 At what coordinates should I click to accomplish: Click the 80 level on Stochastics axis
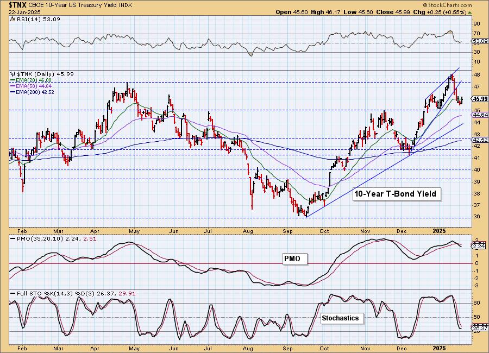click(x=477, y=303)
